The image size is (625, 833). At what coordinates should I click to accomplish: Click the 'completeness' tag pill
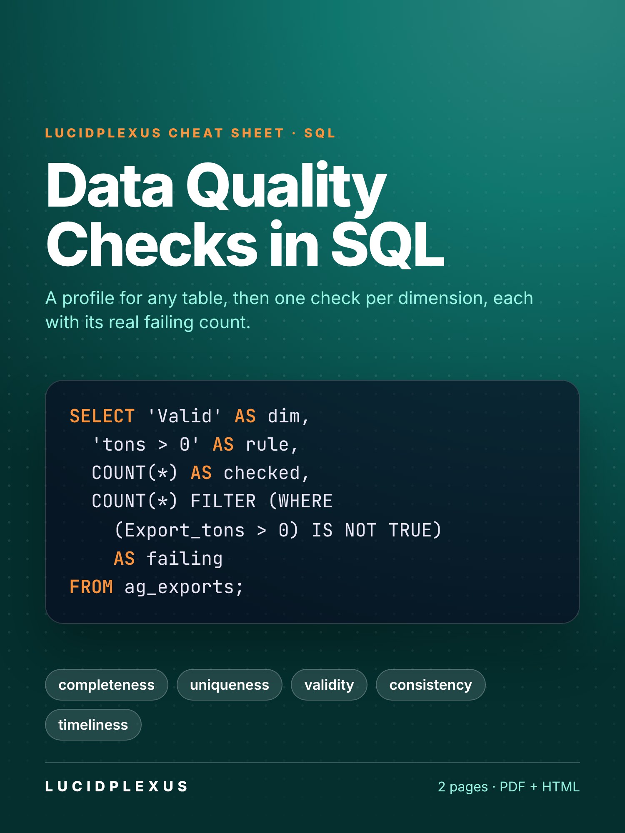[106, 685]
